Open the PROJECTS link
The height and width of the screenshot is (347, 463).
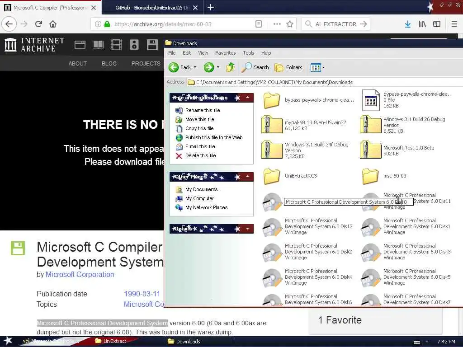146,63
